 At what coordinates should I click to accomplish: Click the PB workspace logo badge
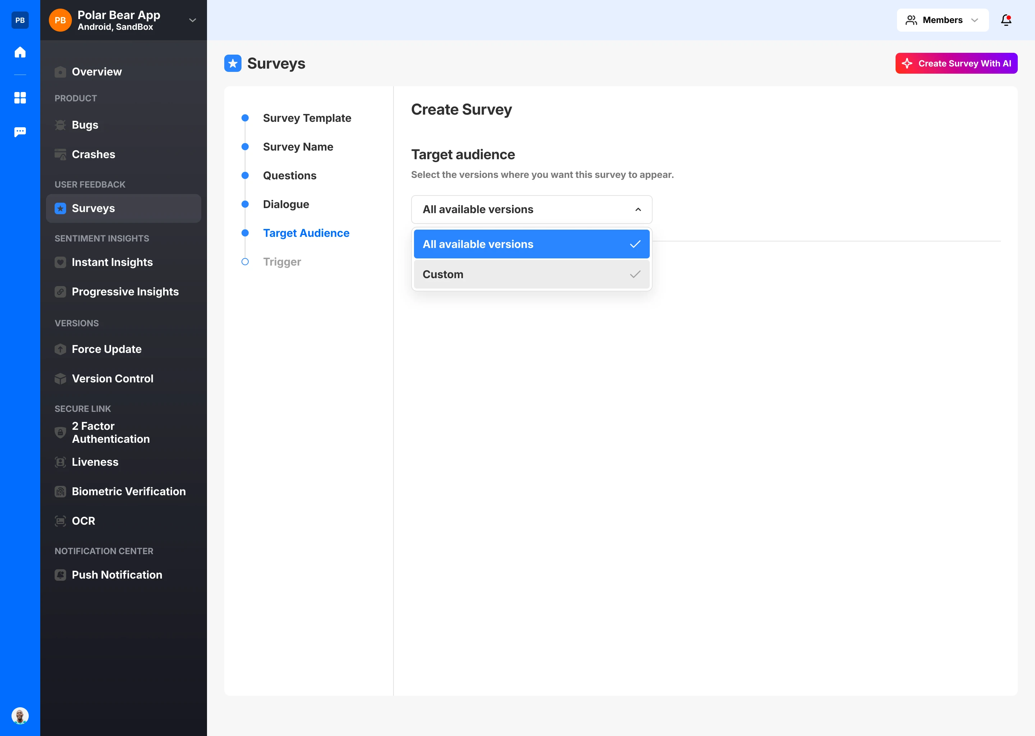tap(20, 20)
